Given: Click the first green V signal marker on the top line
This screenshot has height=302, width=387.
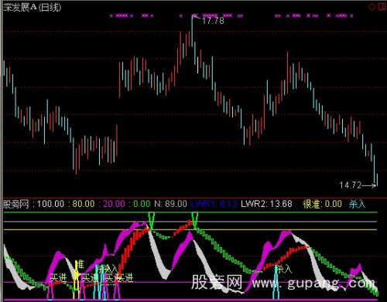Looking at the screenshot, I should click(x=151, y=221).
